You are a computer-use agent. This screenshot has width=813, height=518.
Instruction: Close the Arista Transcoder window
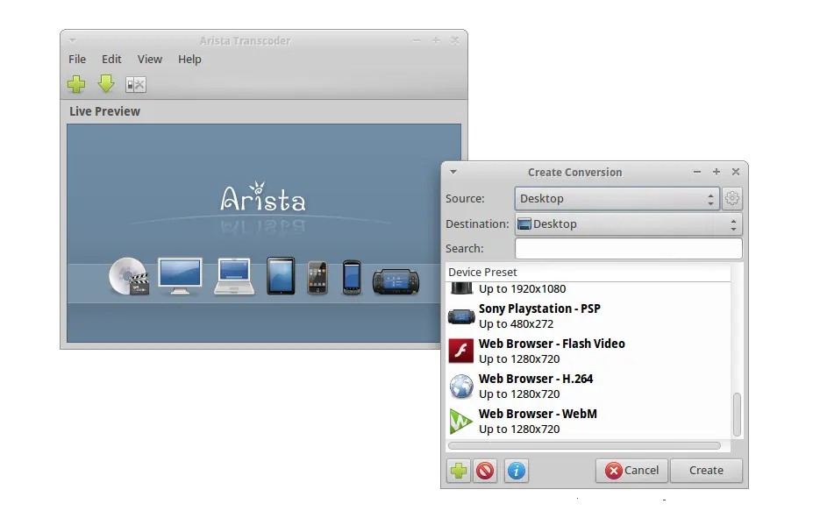click(454, 40)
